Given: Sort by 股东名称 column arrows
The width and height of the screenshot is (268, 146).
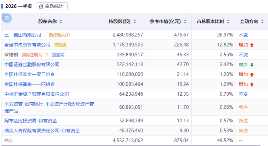Looking at the screenshot, I should point(61,22).
